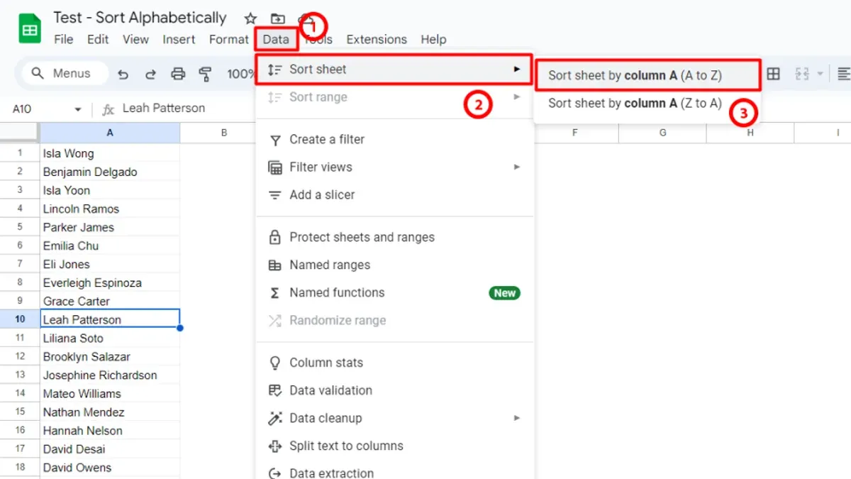Select Protect sheets and ranges

tap(394, 238)
